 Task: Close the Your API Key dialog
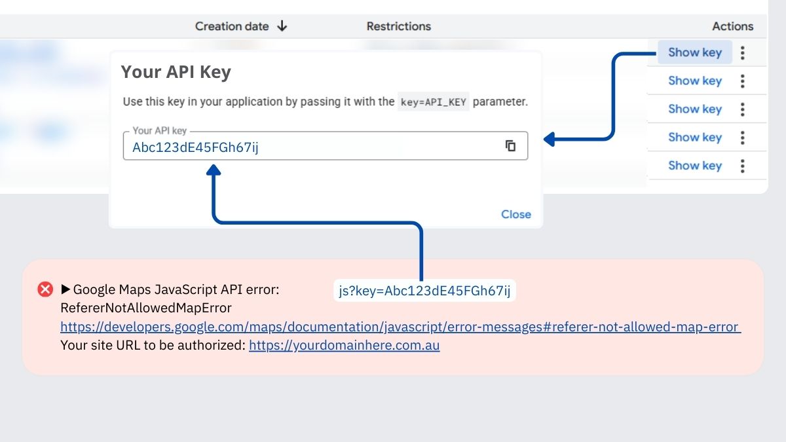point(516,214)
